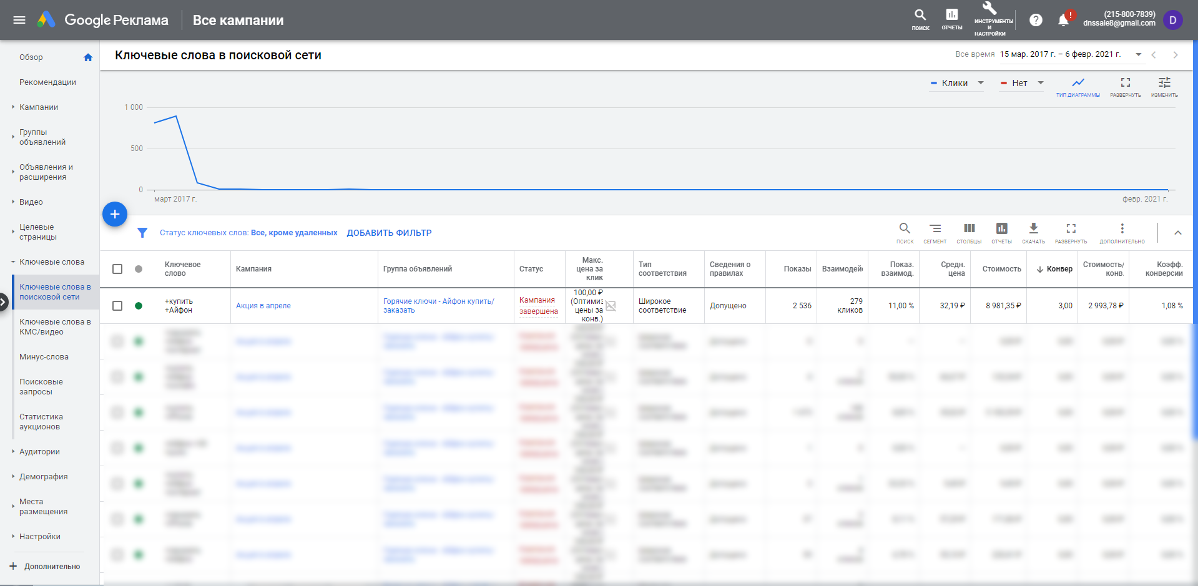Viewport: 1198px width, 586px height.
Task: Click the sidebar collapse arrow handle
Action: (x=4, y=302)
